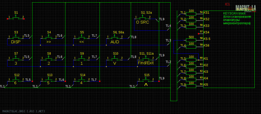Image resolution: width=261 pixels, height=114 pixels.
Task: Select the 100 ohm resistor at KS1
Action: pos(191,14)
